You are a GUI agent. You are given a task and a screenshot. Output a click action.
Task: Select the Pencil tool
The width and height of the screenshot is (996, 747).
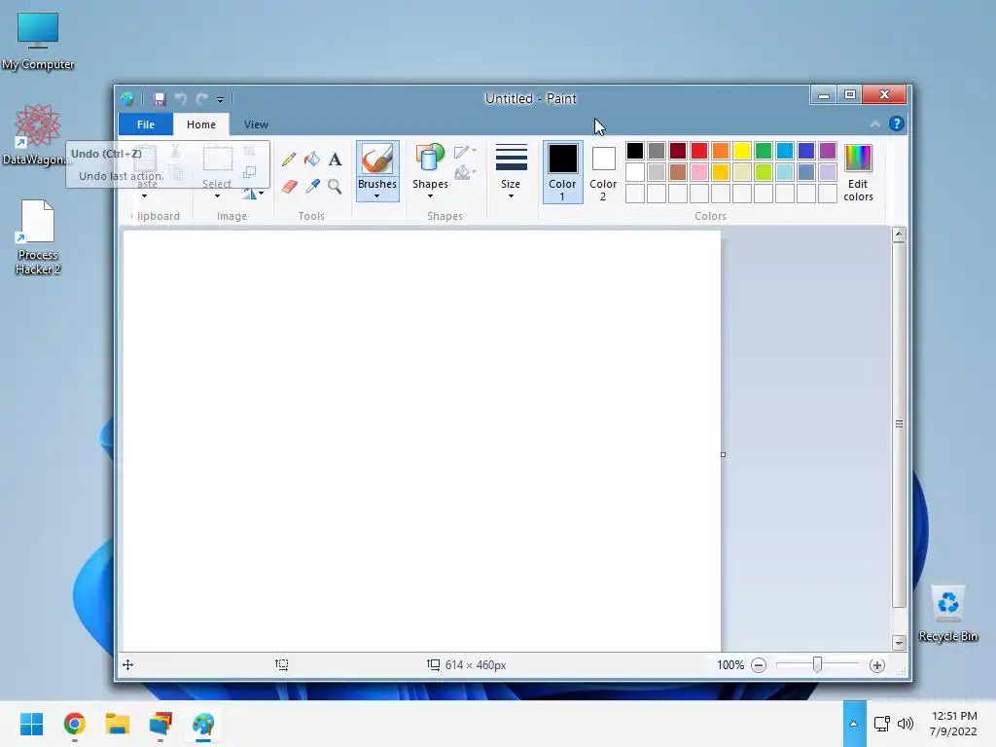[x=289, y=159]
